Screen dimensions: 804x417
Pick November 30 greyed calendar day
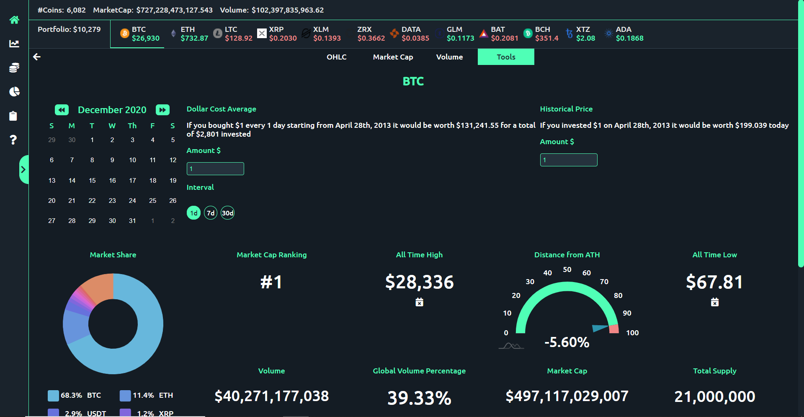click(72, 140)
